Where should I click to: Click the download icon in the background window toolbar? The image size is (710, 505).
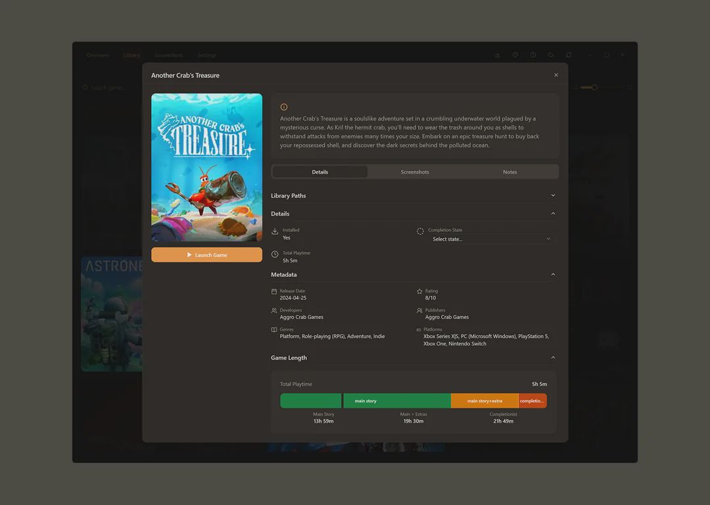pyautogui.click(x=498, y=55)
